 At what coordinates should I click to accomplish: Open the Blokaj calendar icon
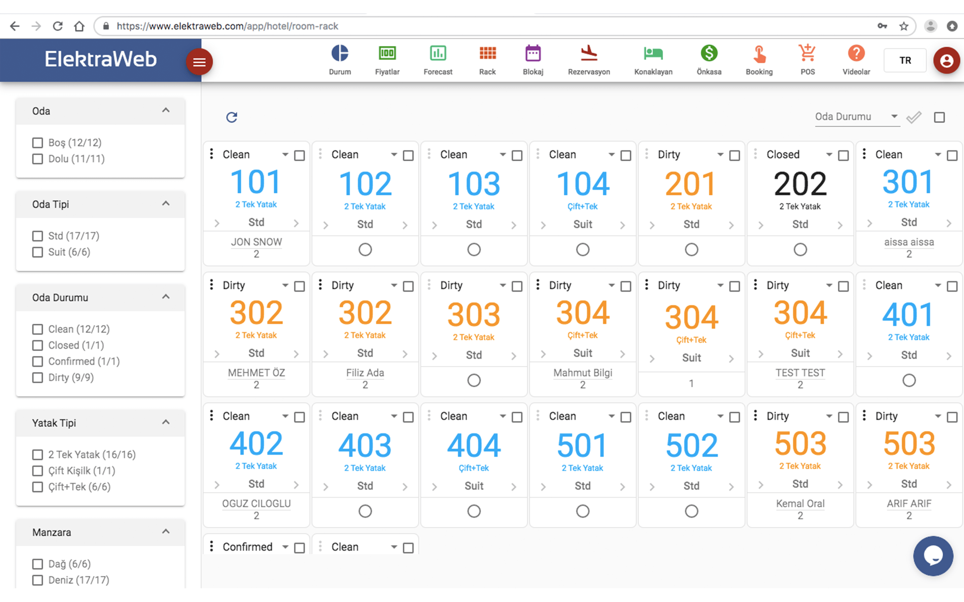[533, 54]
